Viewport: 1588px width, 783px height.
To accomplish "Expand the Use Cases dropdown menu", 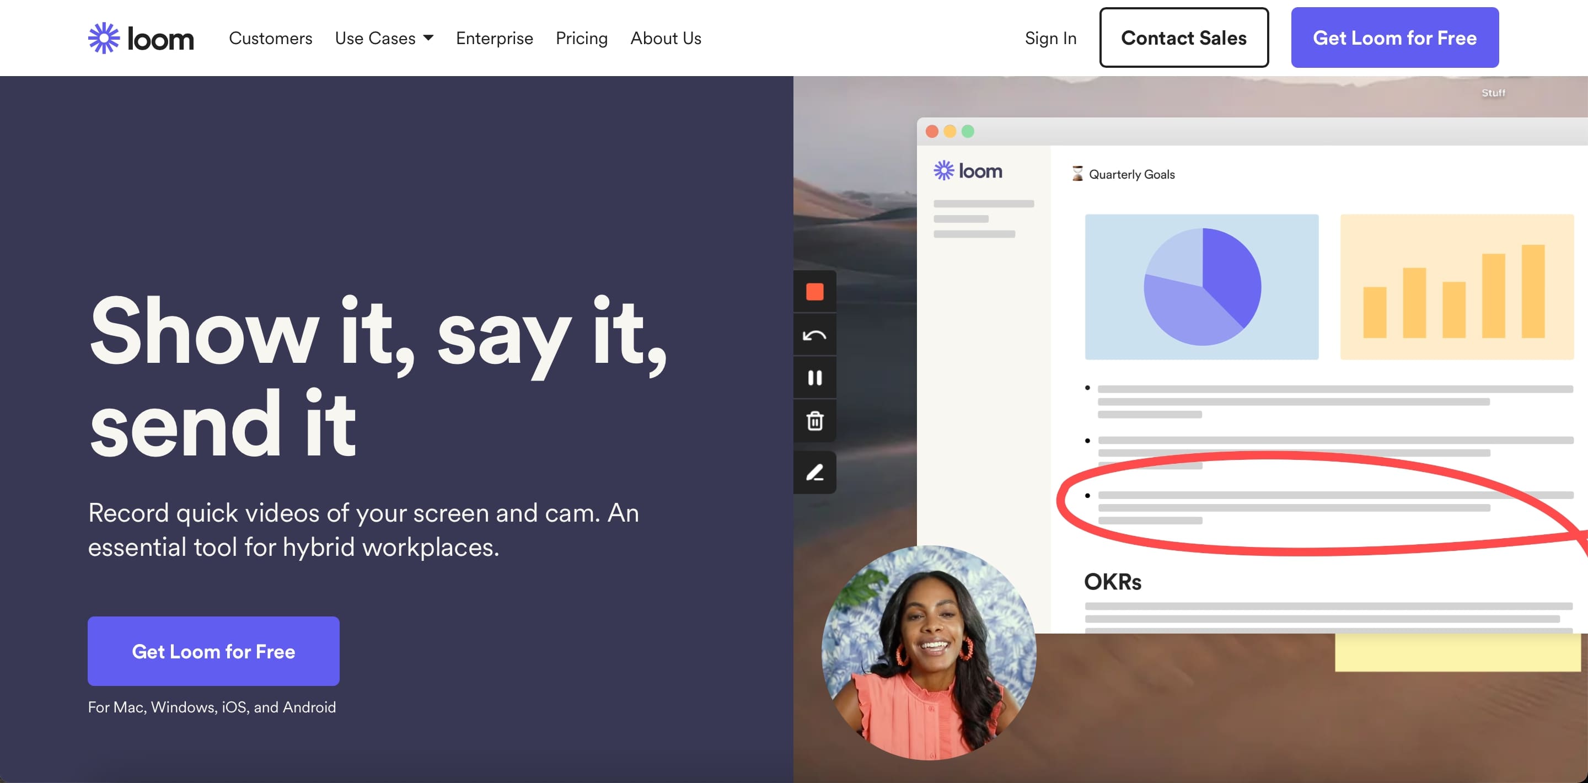I will tap(384, 38).
